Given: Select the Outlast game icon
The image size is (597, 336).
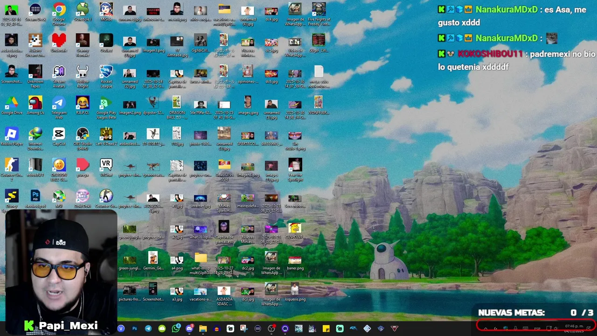Looking at the screenshot, I should (x=106, y=43).
